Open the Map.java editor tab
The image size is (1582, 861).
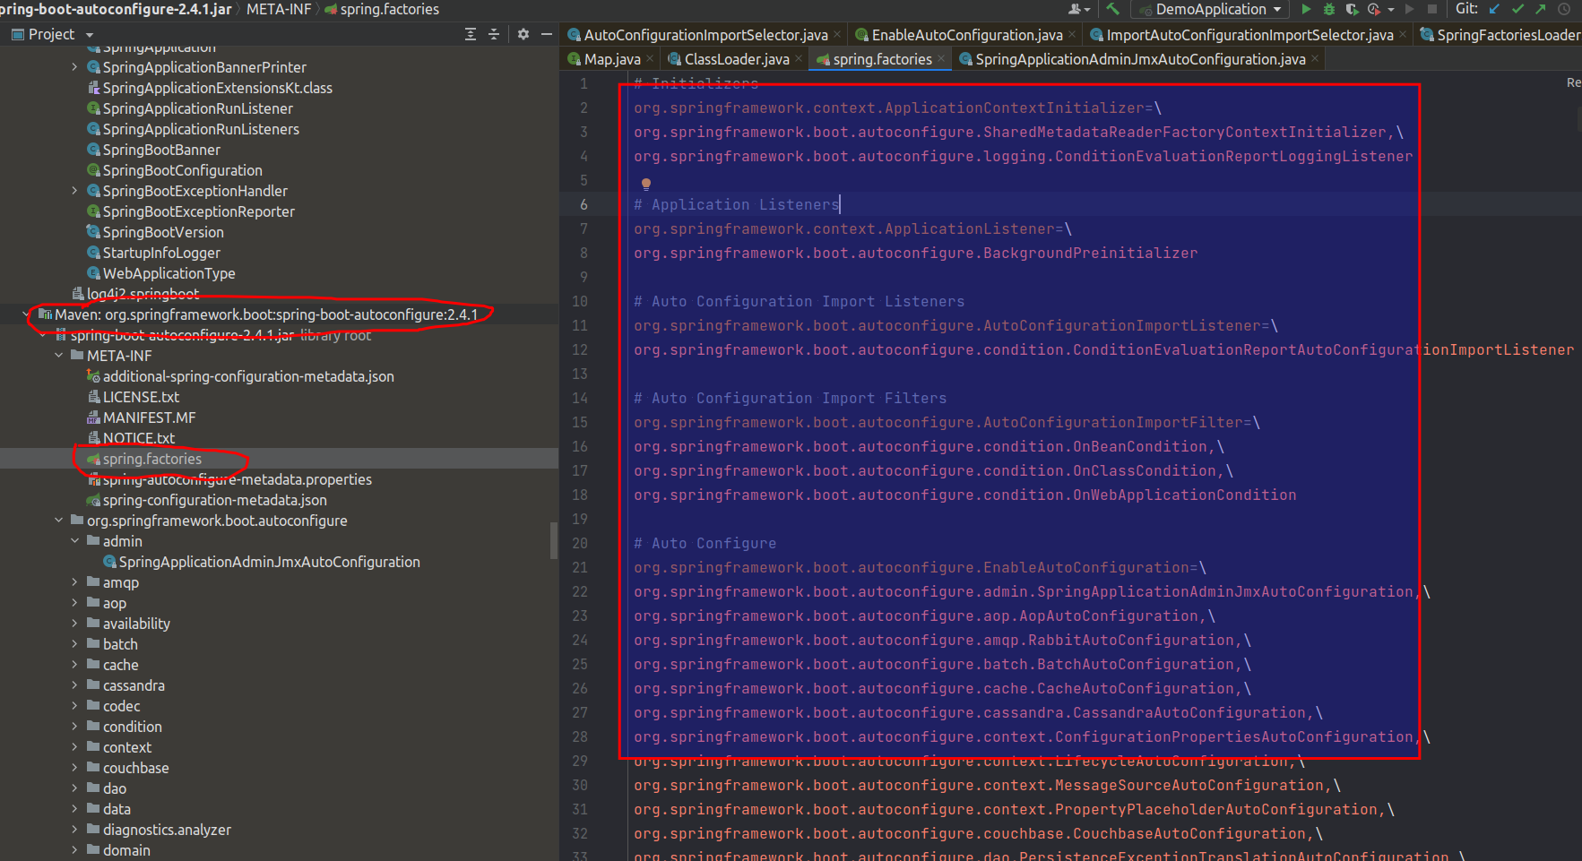[x=612, y=59]
